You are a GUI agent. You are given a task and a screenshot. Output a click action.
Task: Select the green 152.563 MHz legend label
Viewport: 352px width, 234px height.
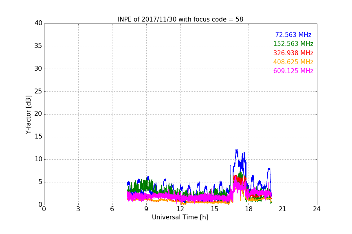293,43
